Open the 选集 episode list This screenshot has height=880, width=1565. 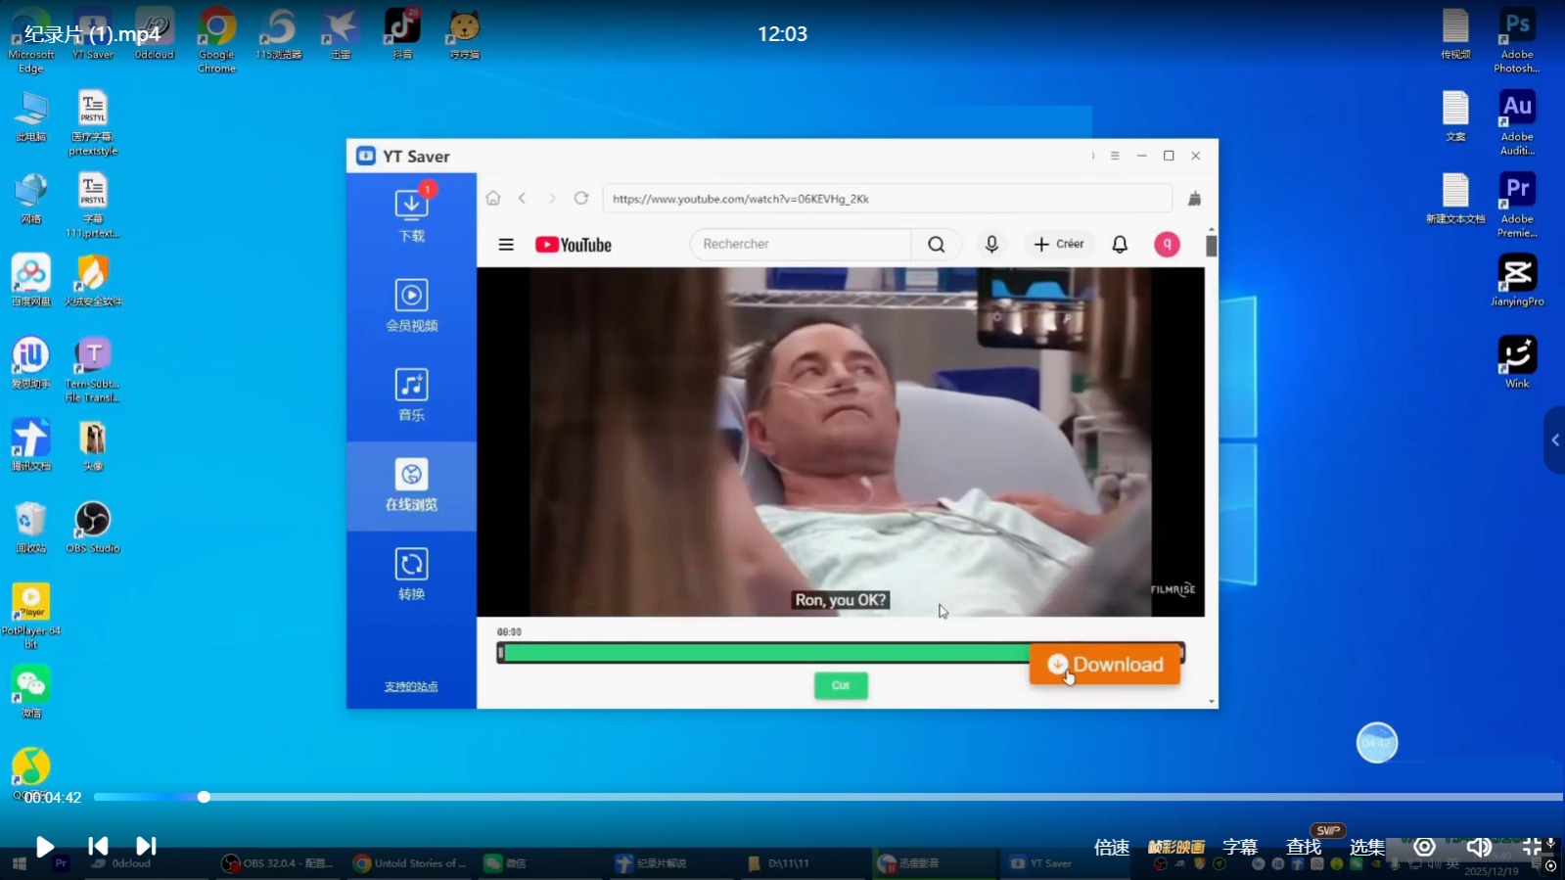pyautogui.click(x=1366, y=847)
